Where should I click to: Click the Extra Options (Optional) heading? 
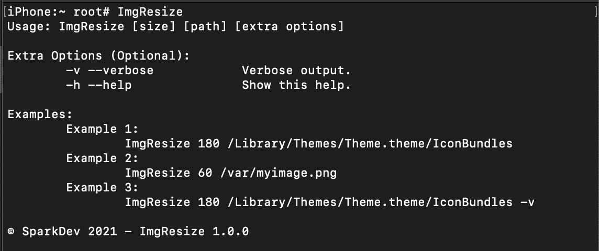click(x=98, y=56)
